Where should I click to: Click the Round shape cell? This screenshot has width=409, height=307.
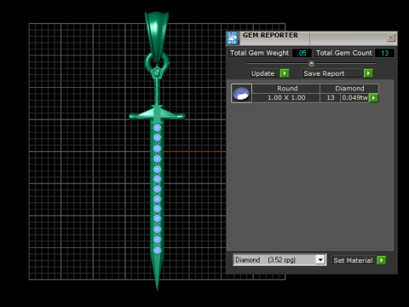point(286,89)
